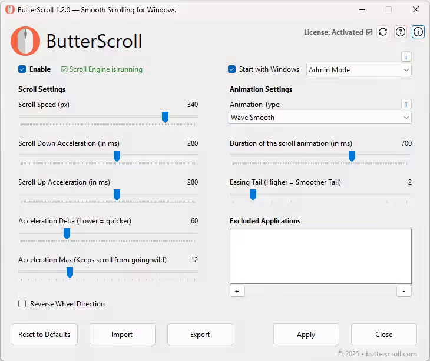Open the Admin Mode dropdown

(359, 70)
